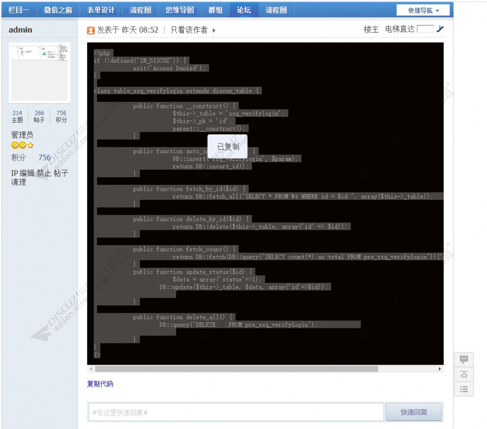Click the orange post author icon
This screenshot has width=487, height=429.
(90, 30)
